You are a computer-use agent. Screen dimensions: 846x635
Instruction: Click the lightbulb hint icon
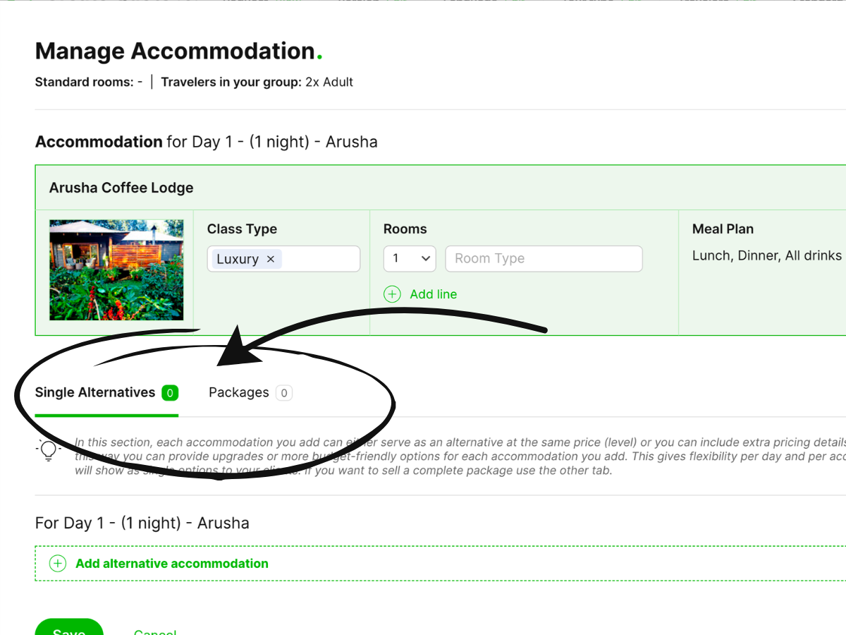49,449
